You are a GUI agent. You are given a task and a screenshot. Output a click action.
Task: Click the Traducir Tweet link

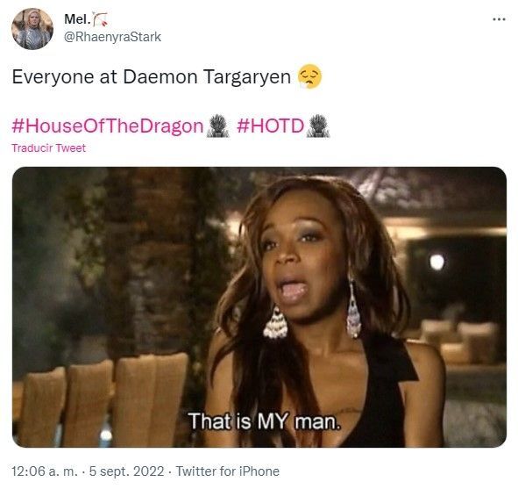point(48,147)
